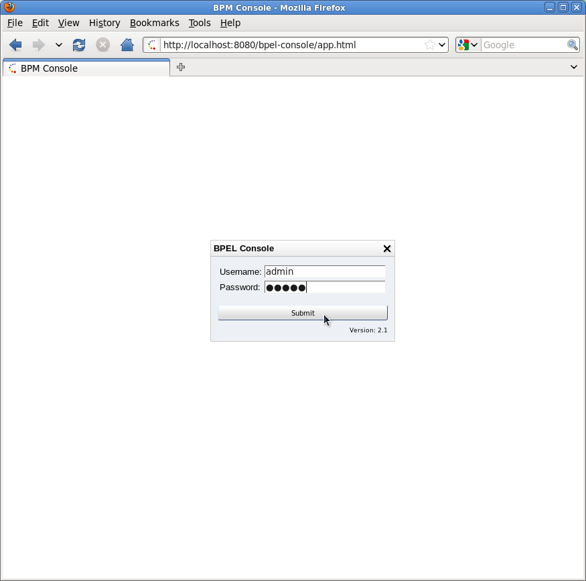This screenshot has width=586, height=581.
Task: Open the tab list chevron on the right
Action: [x=574, y=67]
